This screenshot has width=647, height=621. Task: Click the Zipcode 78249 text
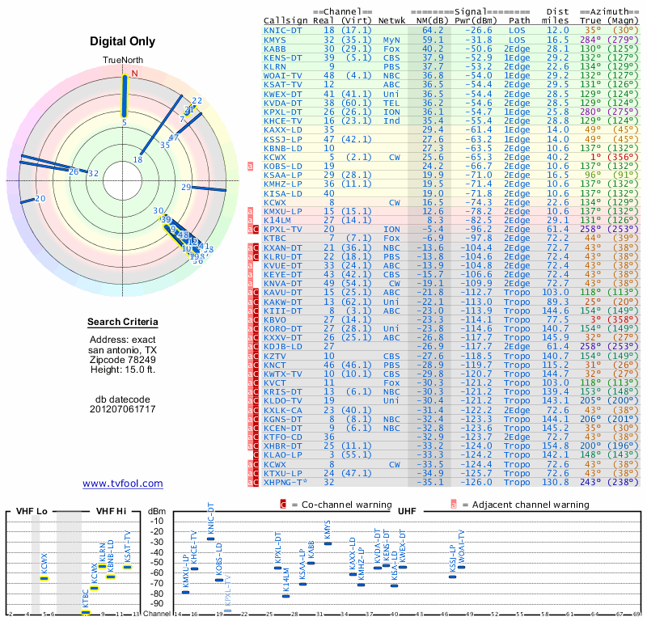(123, 360)
